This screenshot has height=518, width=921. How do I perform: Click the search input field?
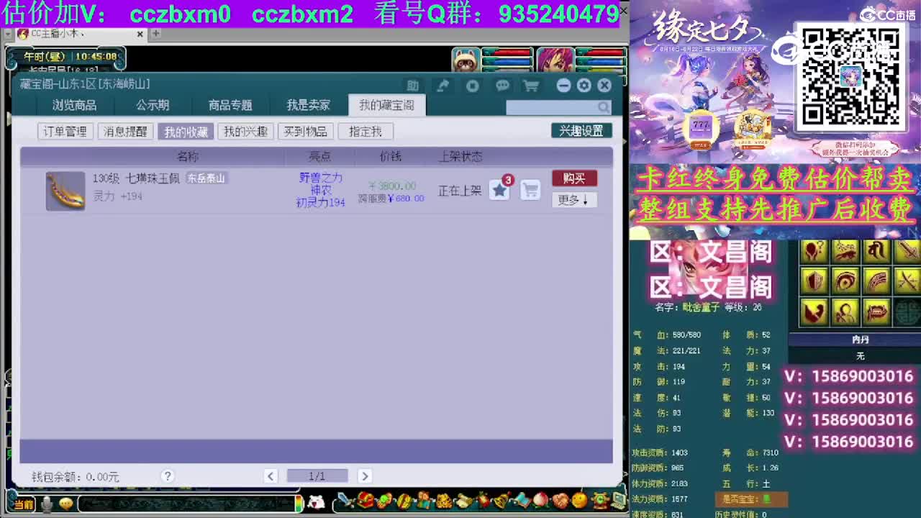[x=551, y=107]
